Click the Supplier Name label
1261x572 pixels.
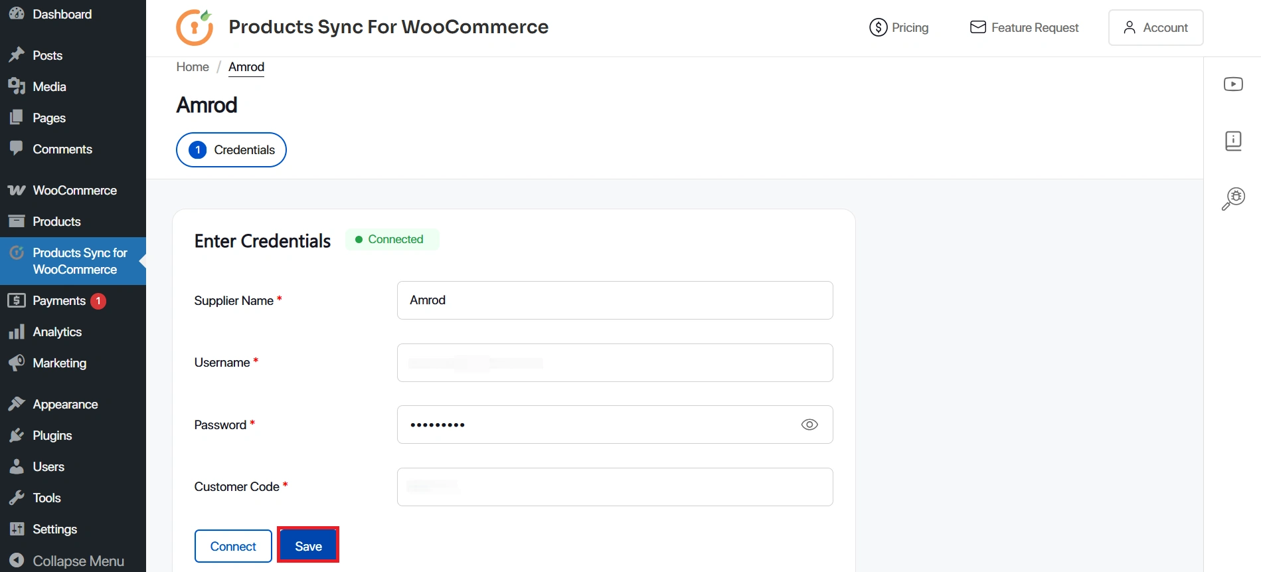(234, 300)
